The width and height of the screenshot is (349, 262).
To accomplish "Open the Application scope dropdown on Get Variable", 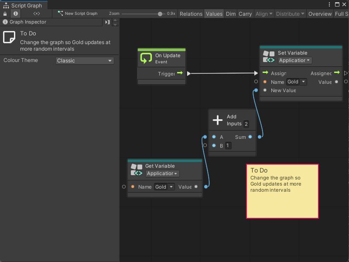I will (162, 173).
